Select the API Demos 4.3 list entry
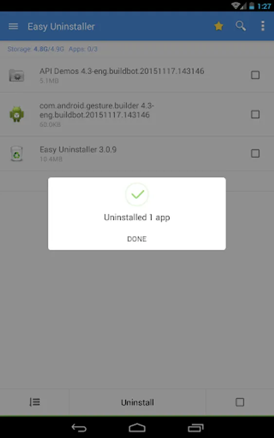The width and height of the screenshot is (274, 438). pos(137,75)
